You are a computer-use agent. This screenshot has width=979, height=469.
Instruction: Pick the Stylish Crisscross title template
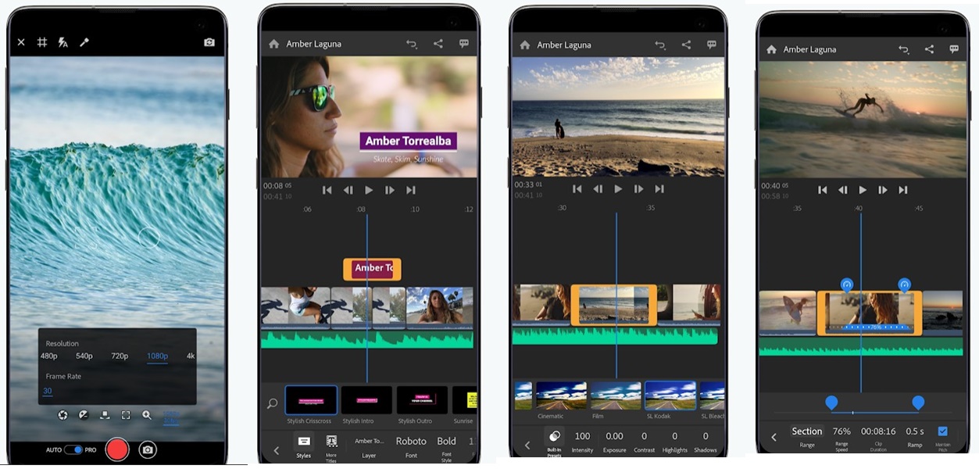(311, 400)
